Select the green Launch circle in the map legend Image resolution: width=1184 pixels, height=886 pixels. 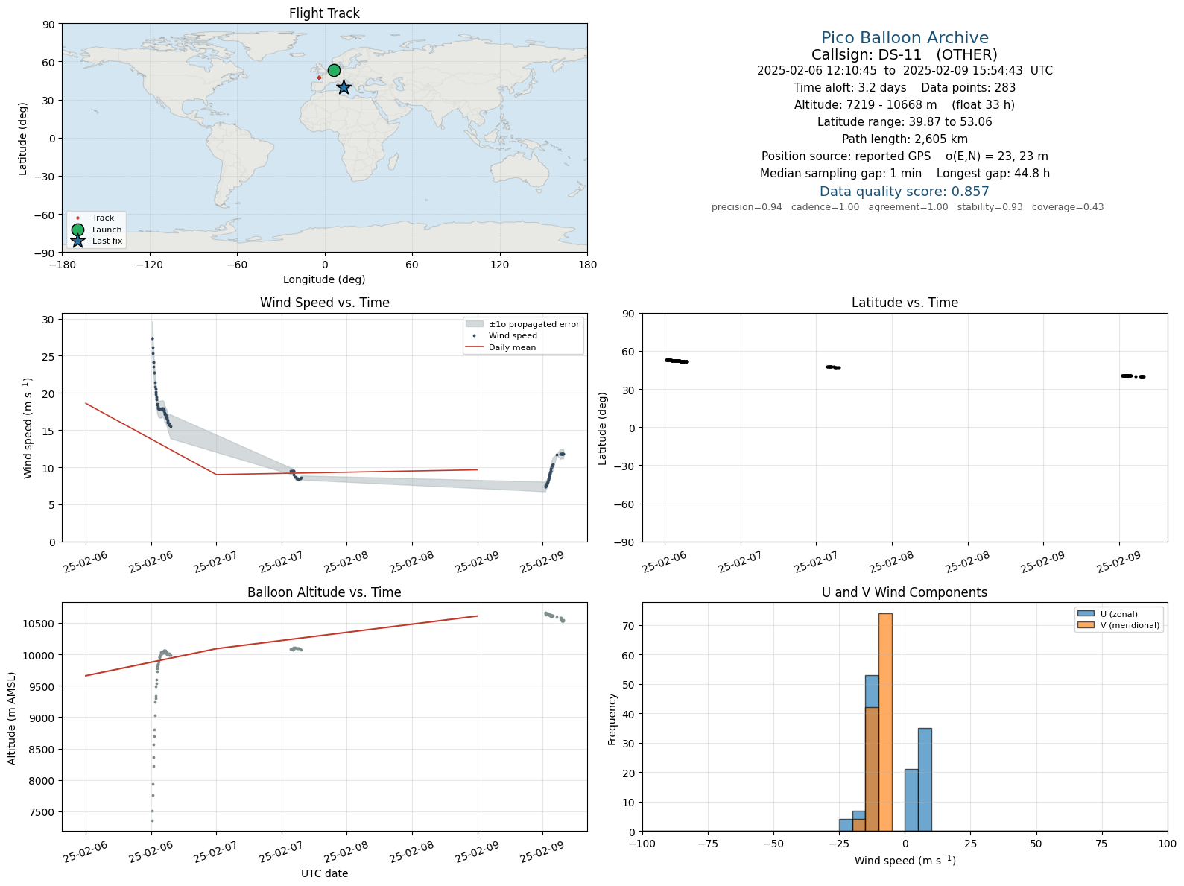pos(77,230)
